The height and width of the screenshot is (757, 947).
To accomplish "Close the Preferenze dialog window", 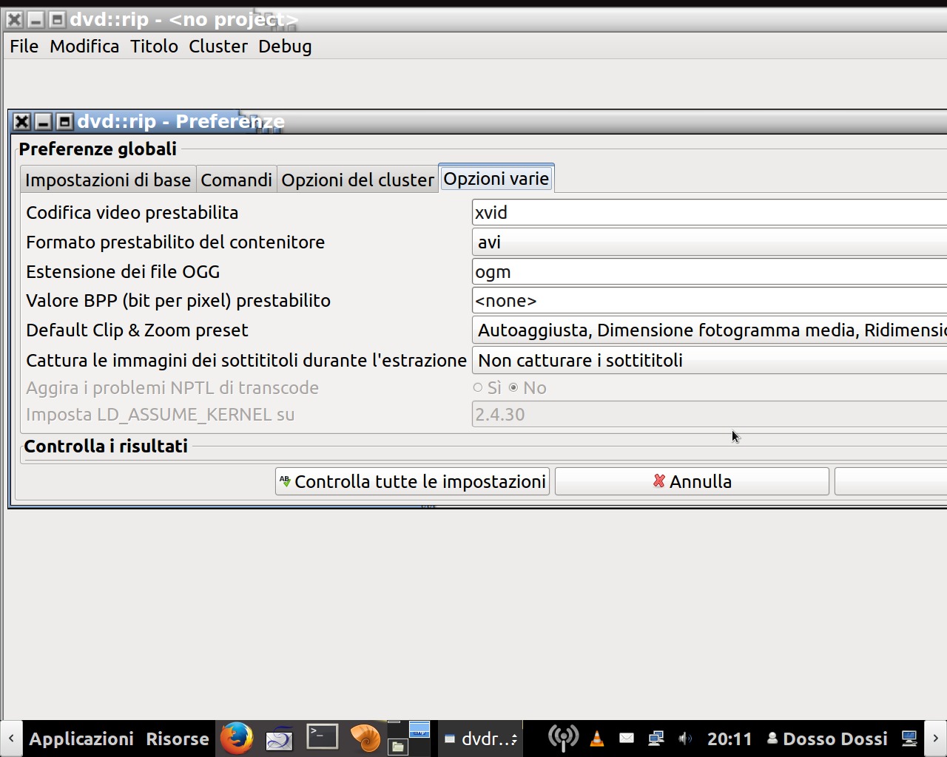I will (x=22, y=122).
